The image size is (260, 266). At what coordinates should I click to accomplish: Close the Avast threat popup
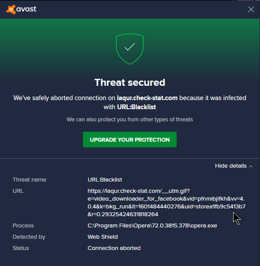click(x=251, y=10)
